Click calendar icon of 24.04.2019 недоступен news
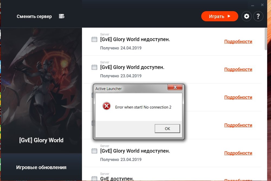Screen dimensions: 271x181 (94, 39)
